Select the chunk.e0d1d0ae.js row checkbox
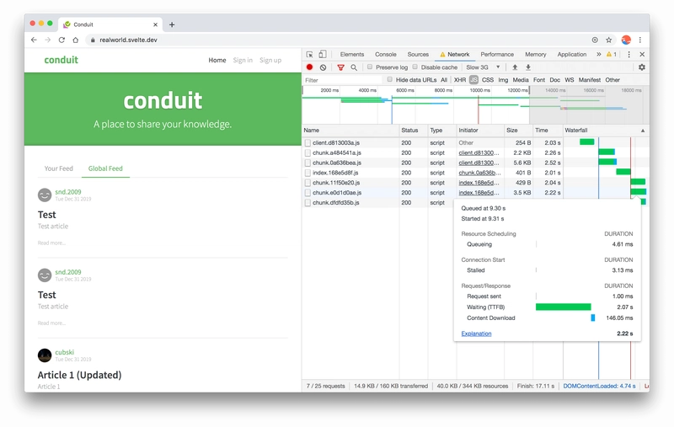The width and height of the screenshot is (674, 427). [x=308, y=193]
